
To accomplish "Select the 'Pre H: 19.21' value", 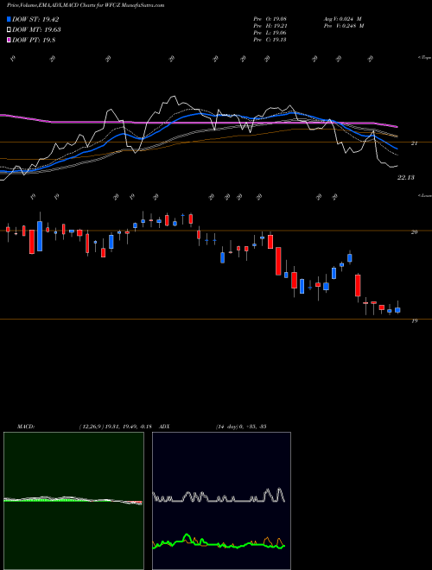I will tap(270, 26).
